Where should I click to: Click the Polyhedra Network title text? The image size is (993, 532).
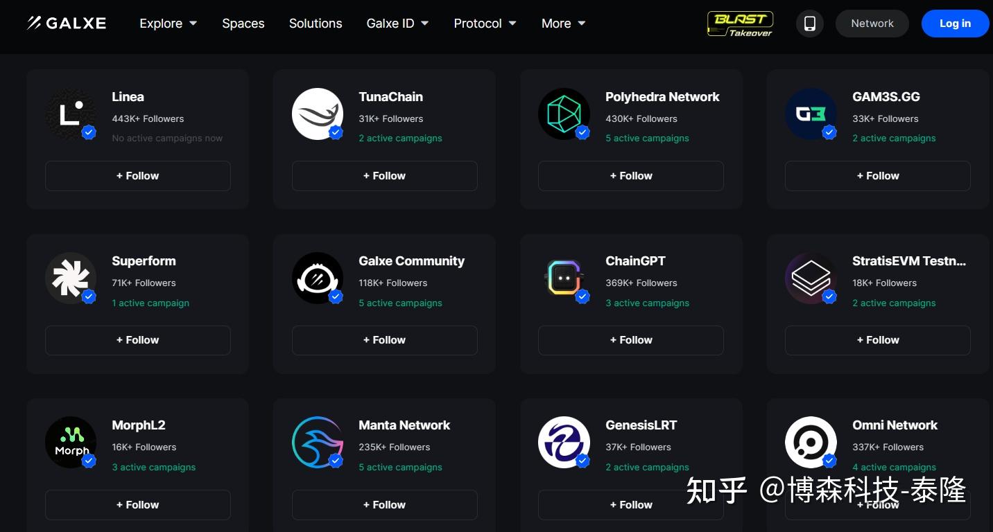(x=662, y=97)
